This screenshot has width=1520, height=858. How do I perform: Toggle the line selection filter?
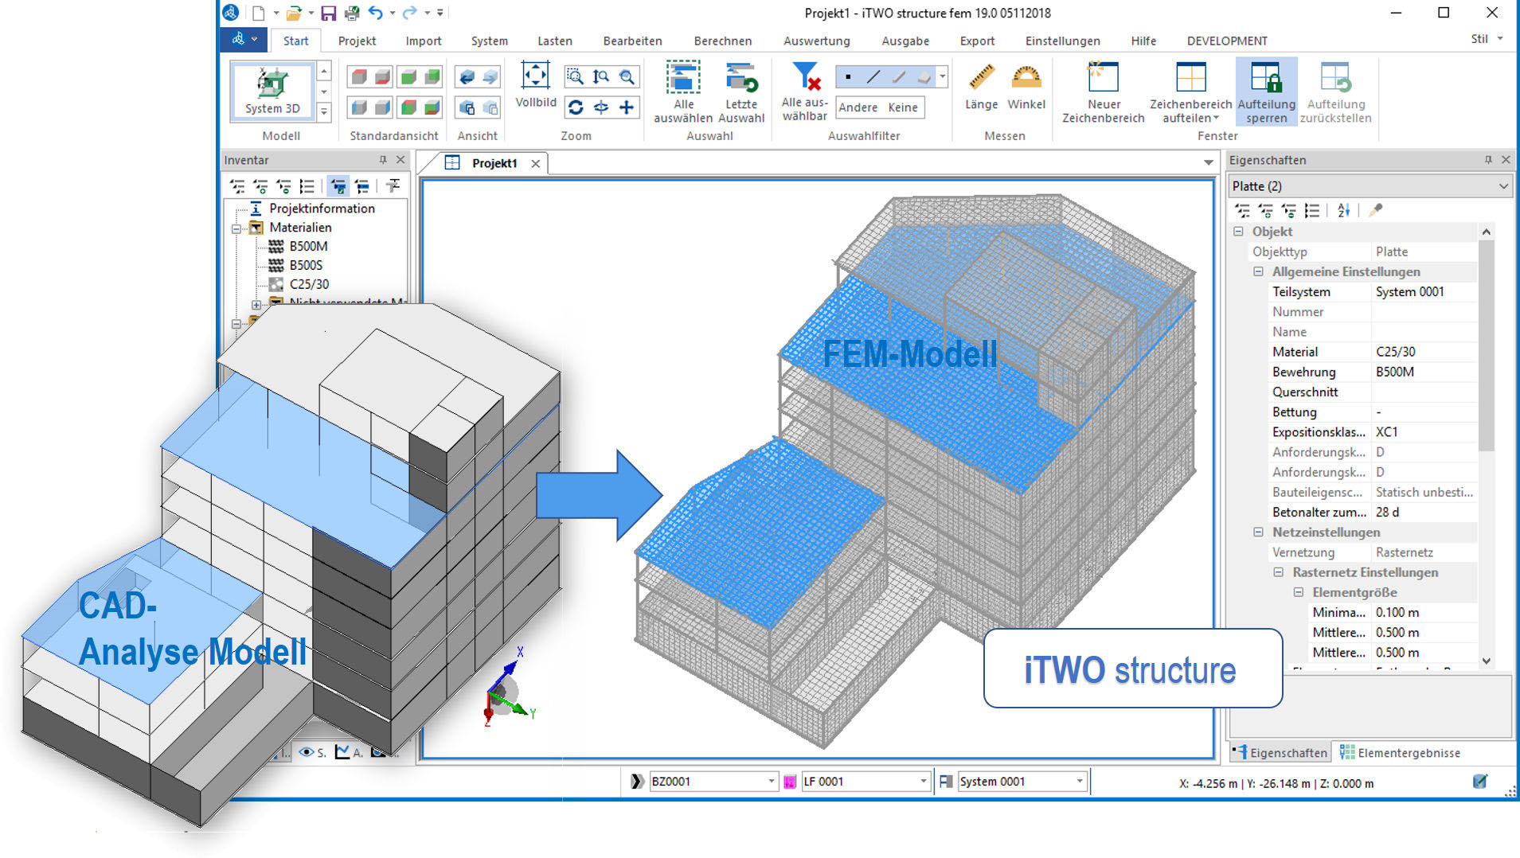pos(873,77)
